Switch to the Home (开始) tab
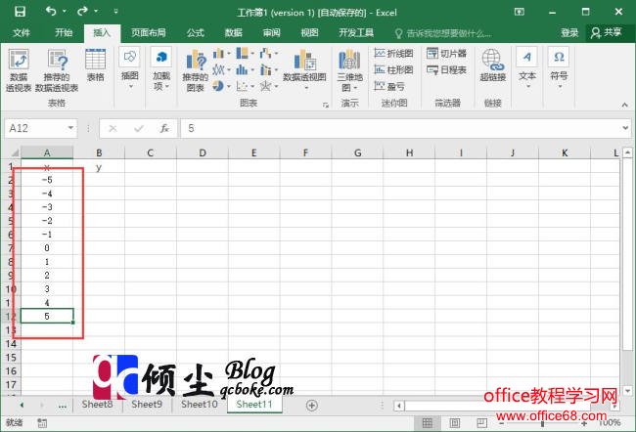This screenshot has height=432, width=636. (64, 33)
